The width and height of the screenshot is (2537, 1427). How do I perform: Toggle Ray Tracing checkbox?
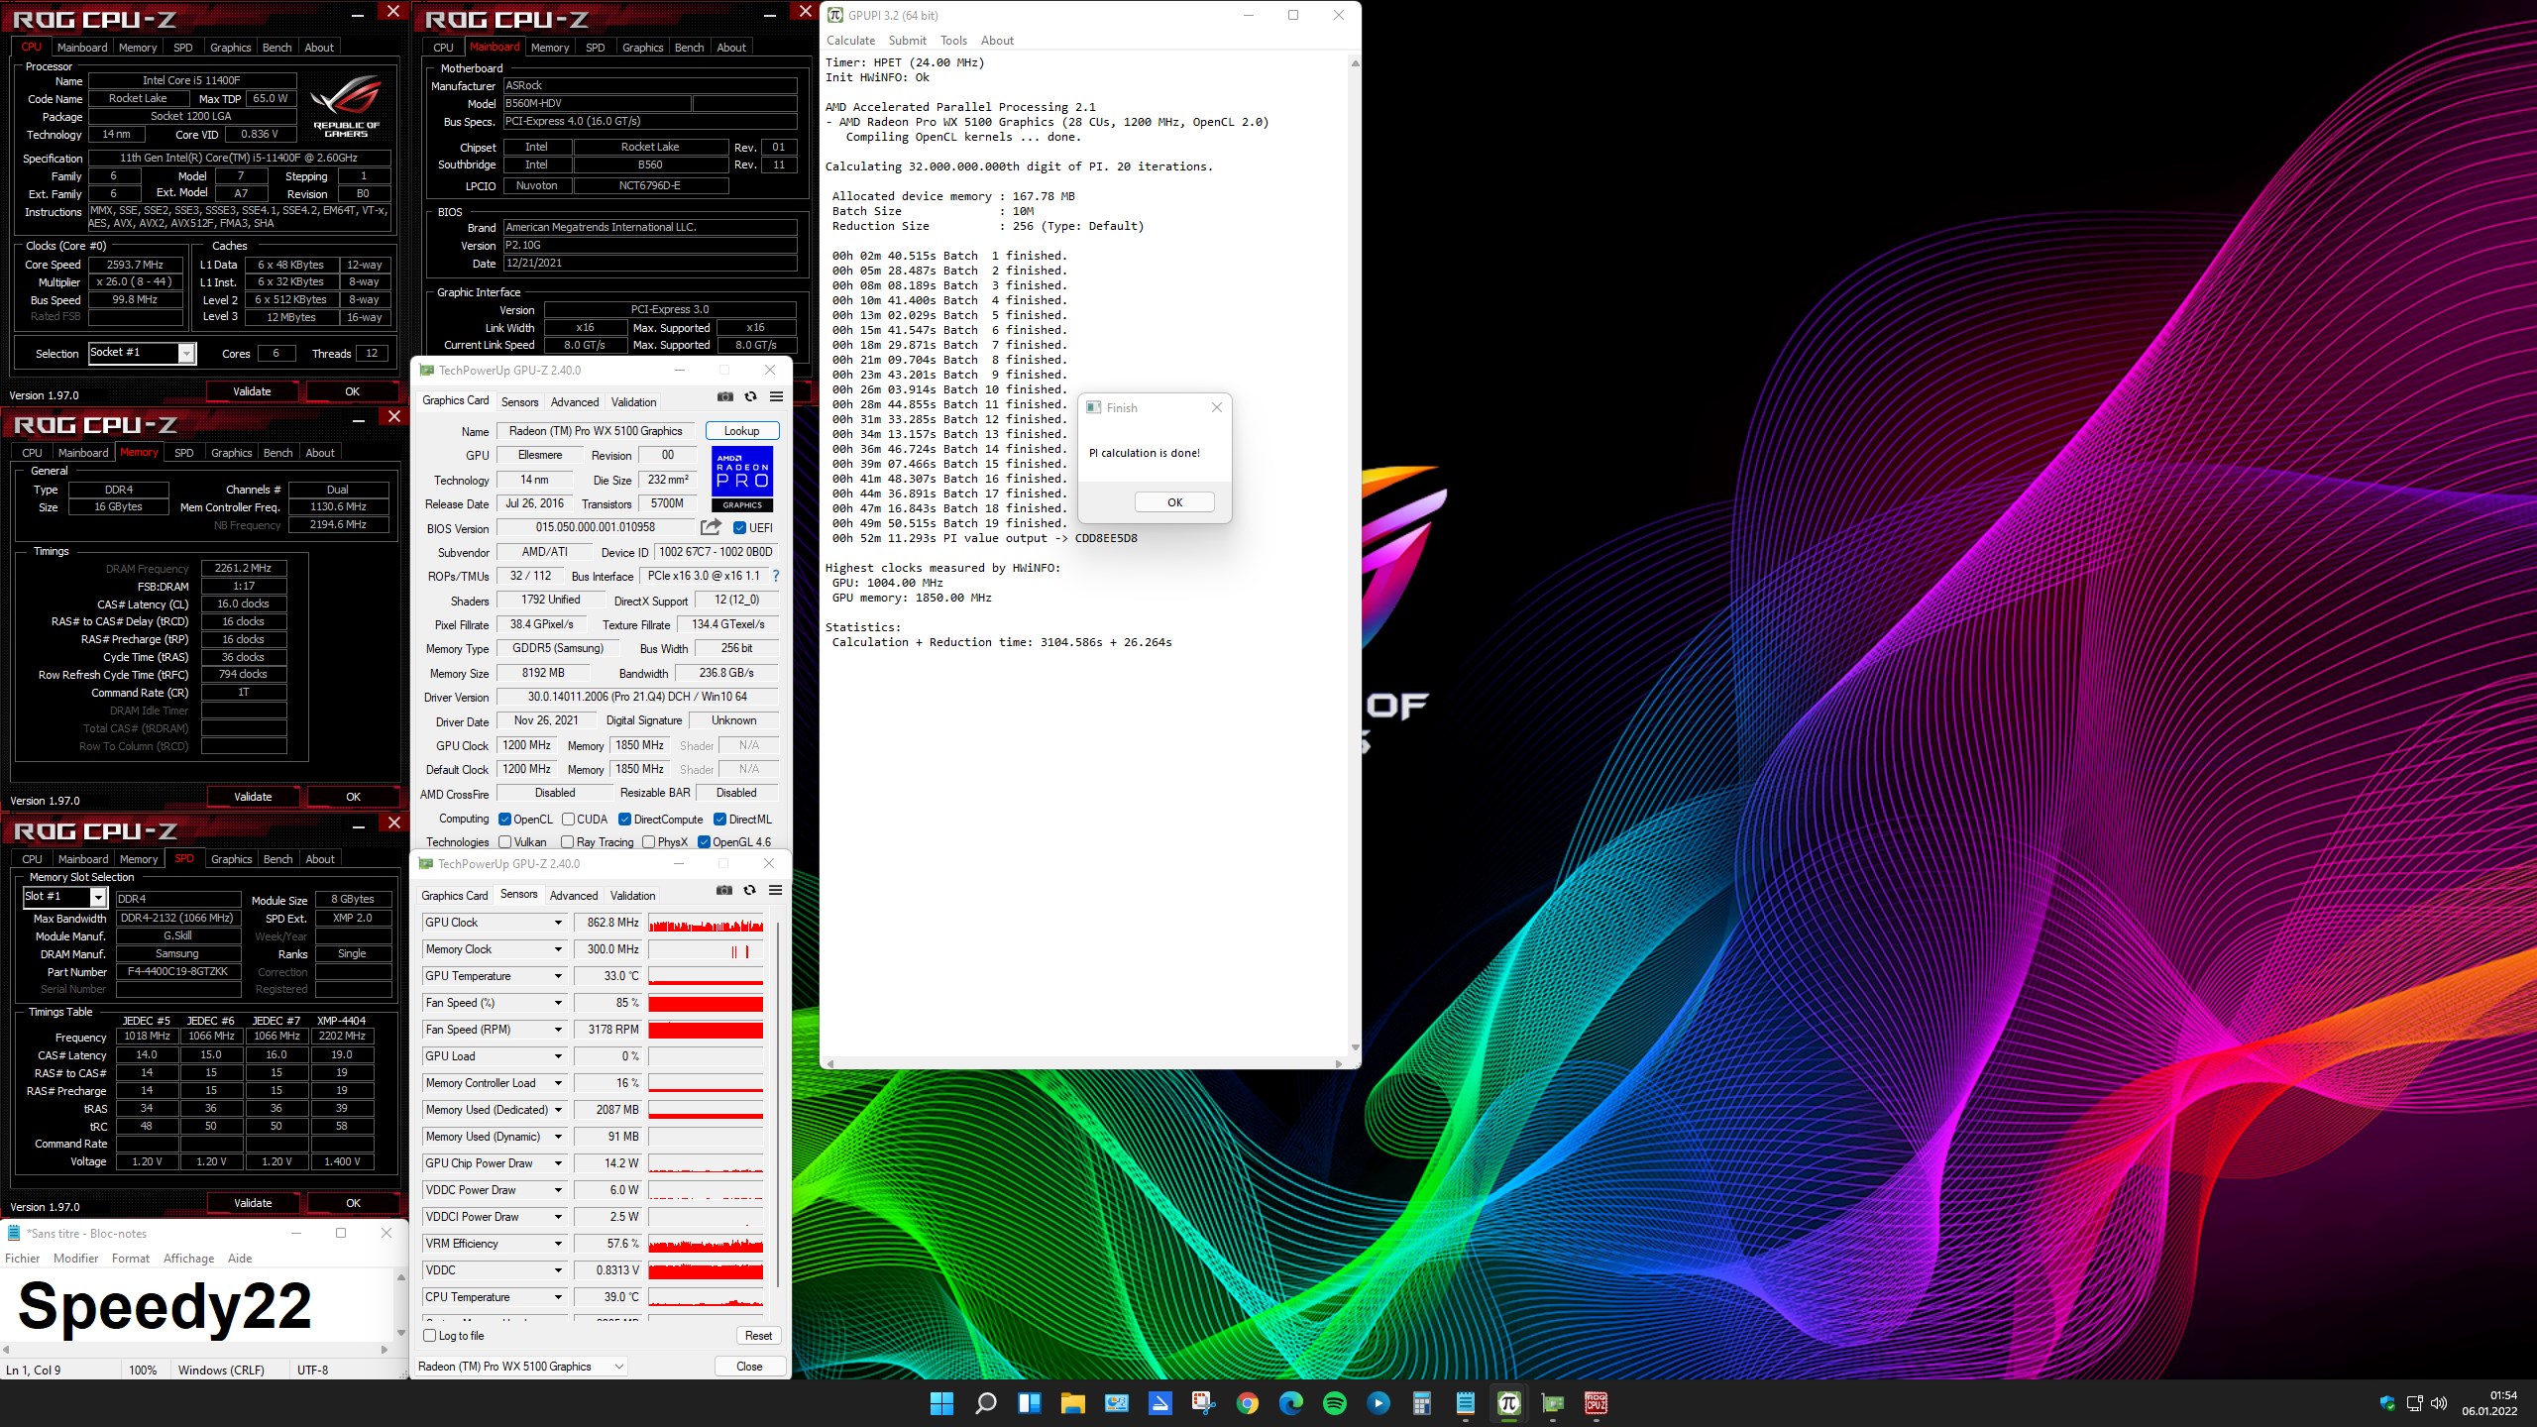tap(568, 842)
